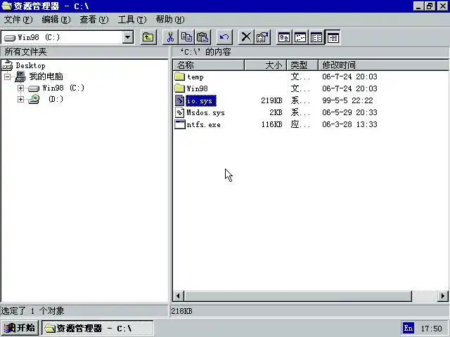
Task: Open the 查看(V) menu
Action: (x=94, y=20)
